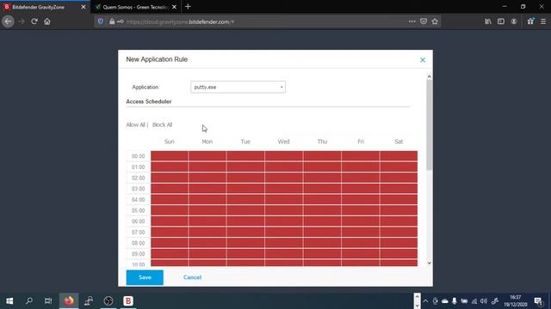Image resolution: width=551 pixels, height=309 pixels.
Task: Click the browser address bar URL
Action: [180, 21]
